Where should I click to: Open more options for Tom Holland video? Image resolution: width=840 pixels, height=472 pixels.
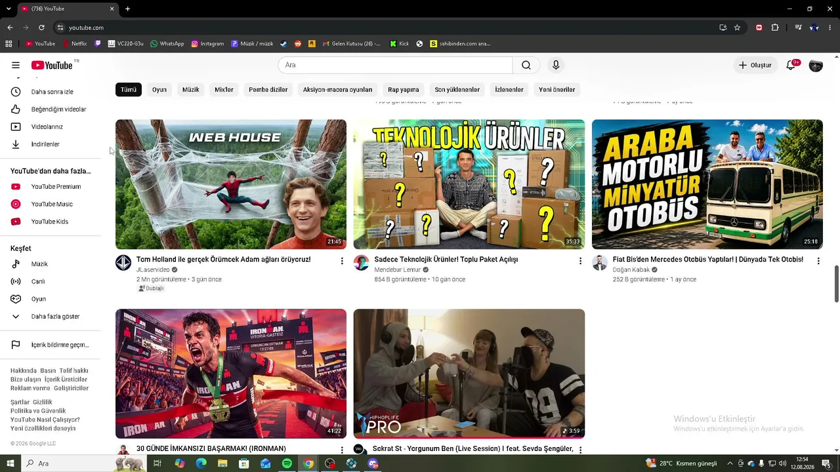tap(342, 261)
